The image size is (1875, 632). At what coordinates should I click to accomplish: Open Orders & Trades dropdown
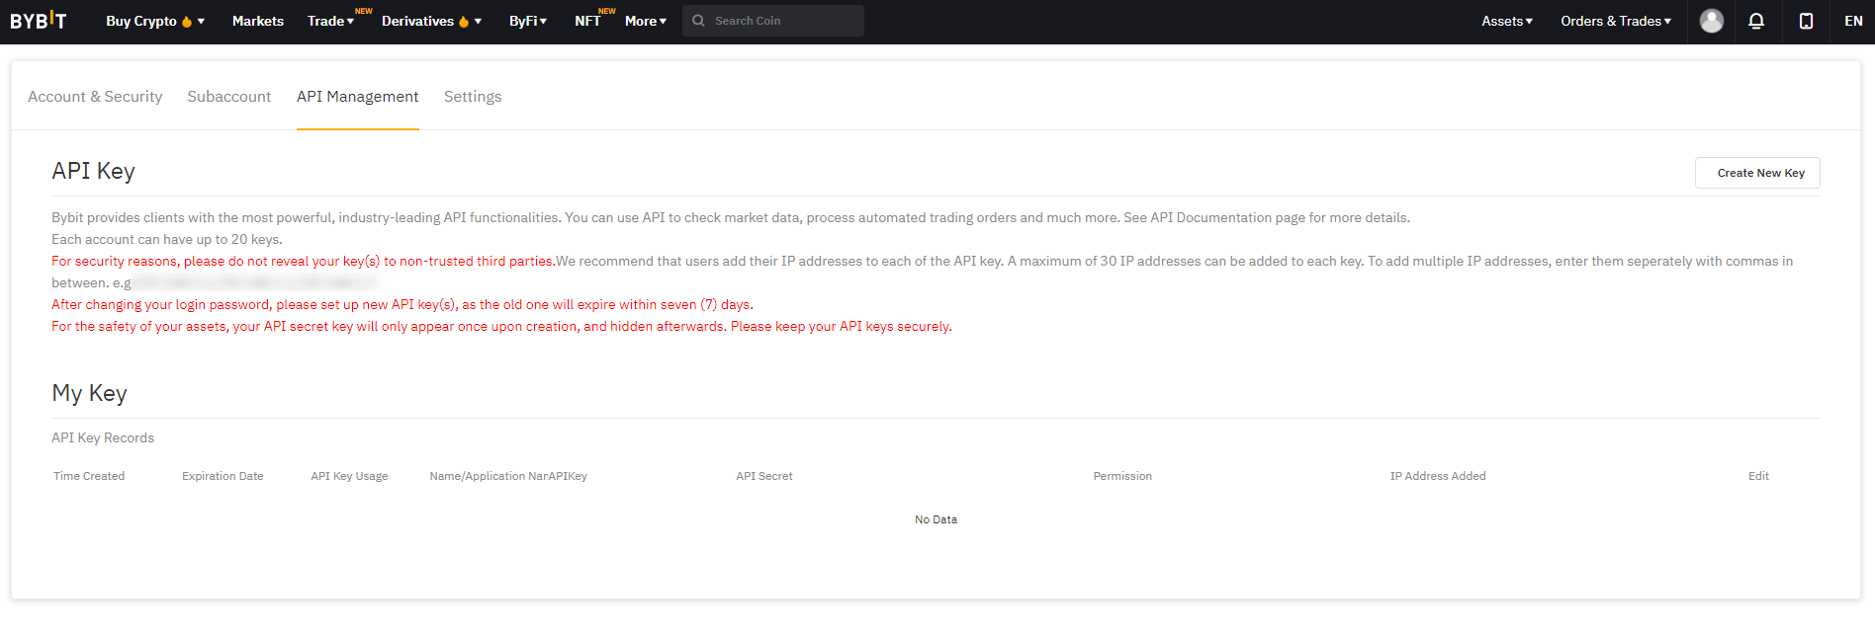point(1616,21)
